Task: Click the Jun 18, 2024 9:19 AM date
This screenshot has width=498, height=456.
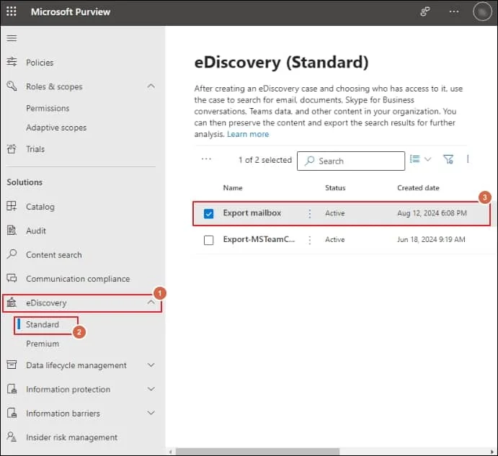Action: (x=431, y=239)
